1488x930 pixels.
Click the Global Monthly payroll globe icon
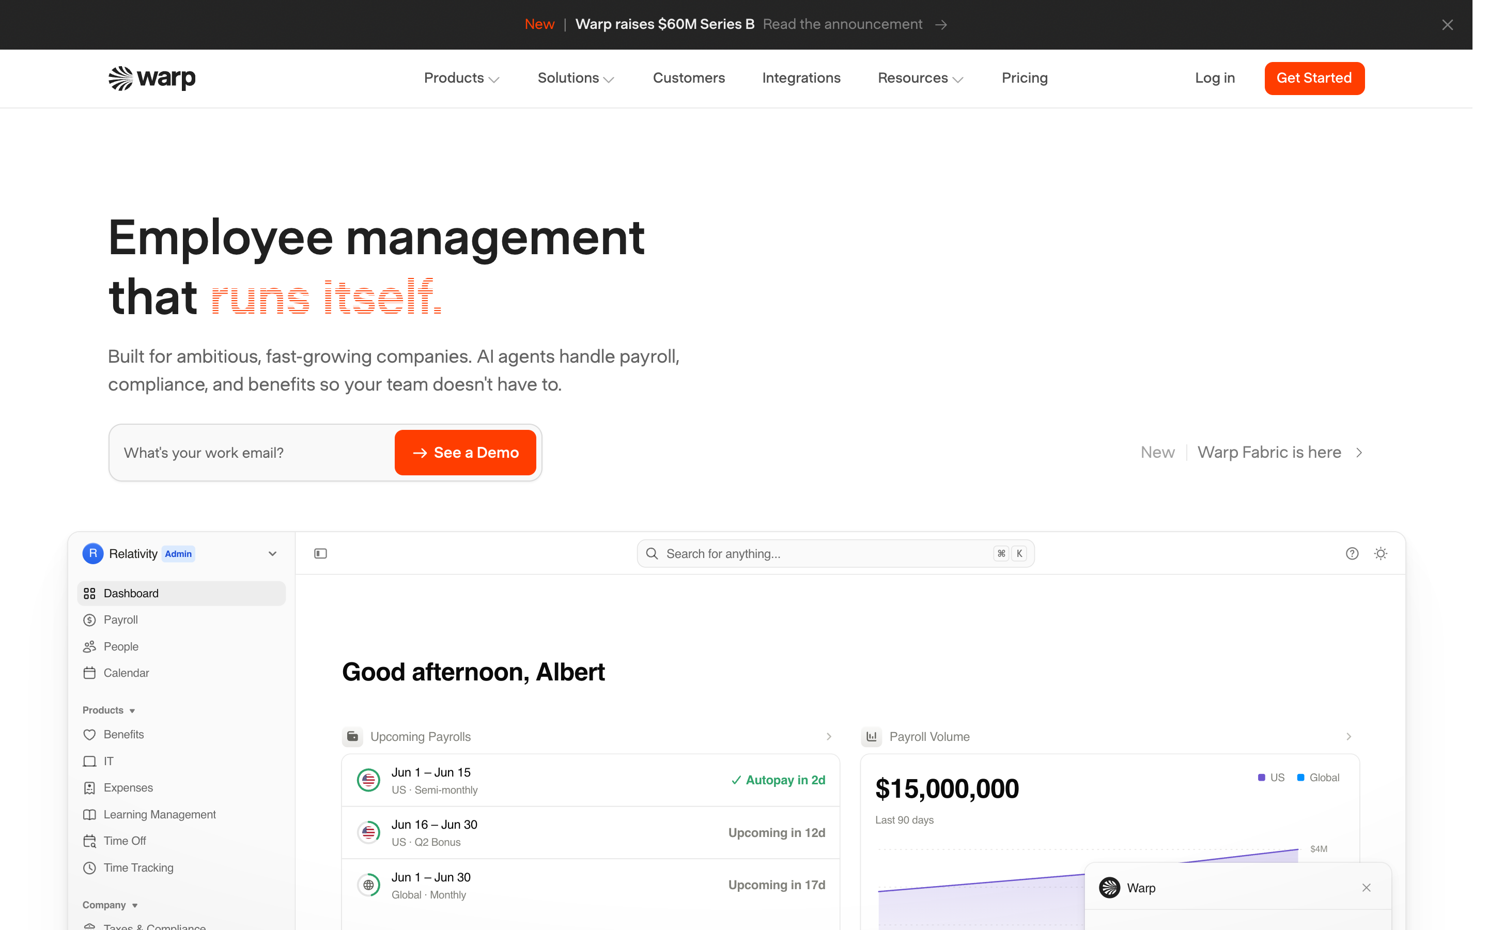pos(368,885)
